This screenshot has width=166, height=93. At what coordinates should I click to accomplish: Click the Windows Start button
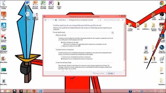click(x=2, y=91)
